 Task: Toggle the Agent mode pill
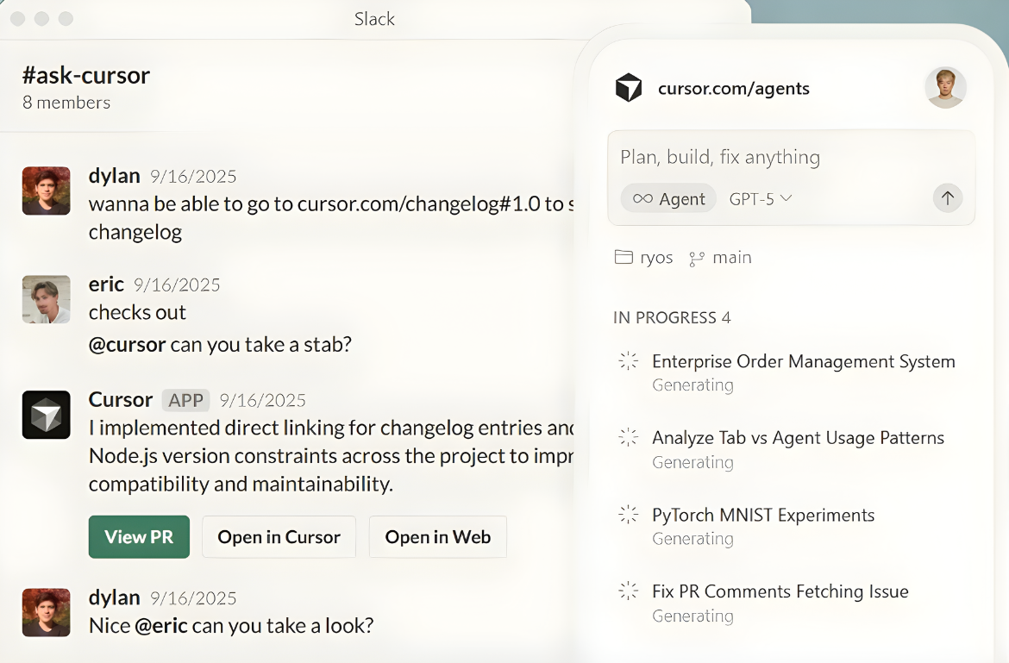668,198
